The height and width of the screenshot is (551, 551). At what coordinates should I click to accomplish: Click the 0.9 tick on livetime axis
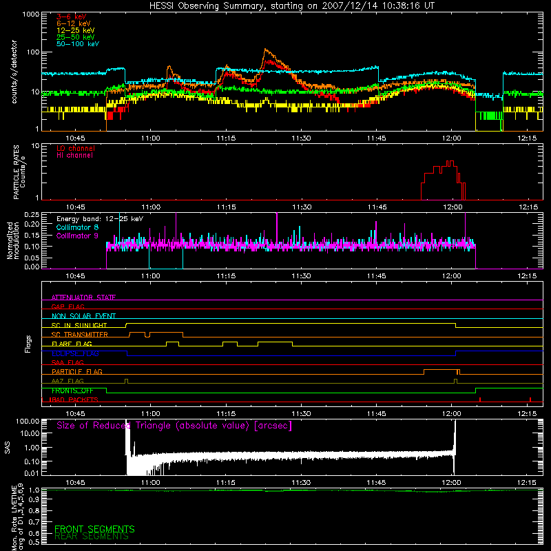pos(34,499)
